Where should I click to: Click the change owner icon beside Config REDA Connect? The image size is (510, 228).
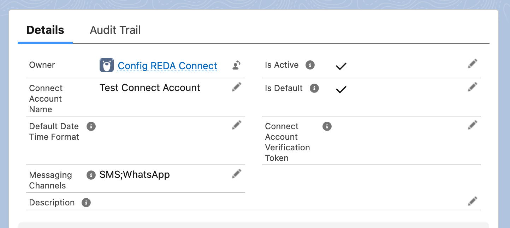[237, 65]
